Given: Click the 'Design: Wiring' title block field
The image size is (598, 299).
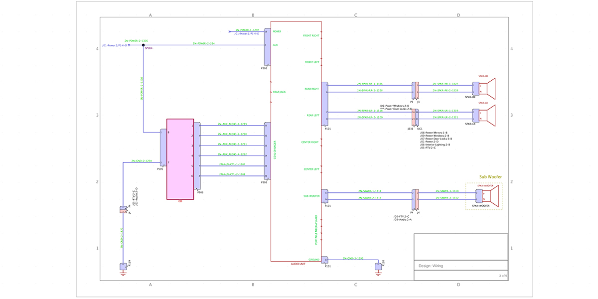Looking at the screenshot, I should 461,266.
